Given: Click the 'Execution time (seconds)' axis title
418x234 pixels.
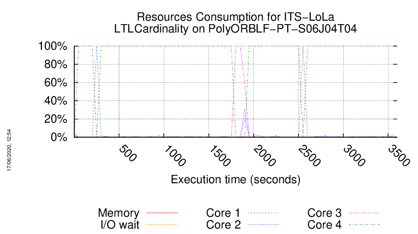Looking at the screenshot, I should tap(236, 179).
